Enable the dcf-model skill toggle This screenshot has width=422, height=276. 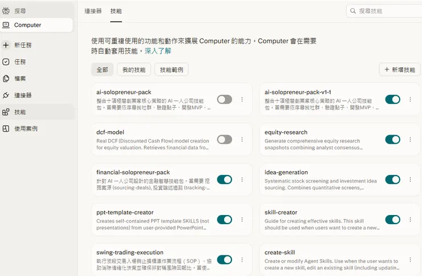[225, 139]
